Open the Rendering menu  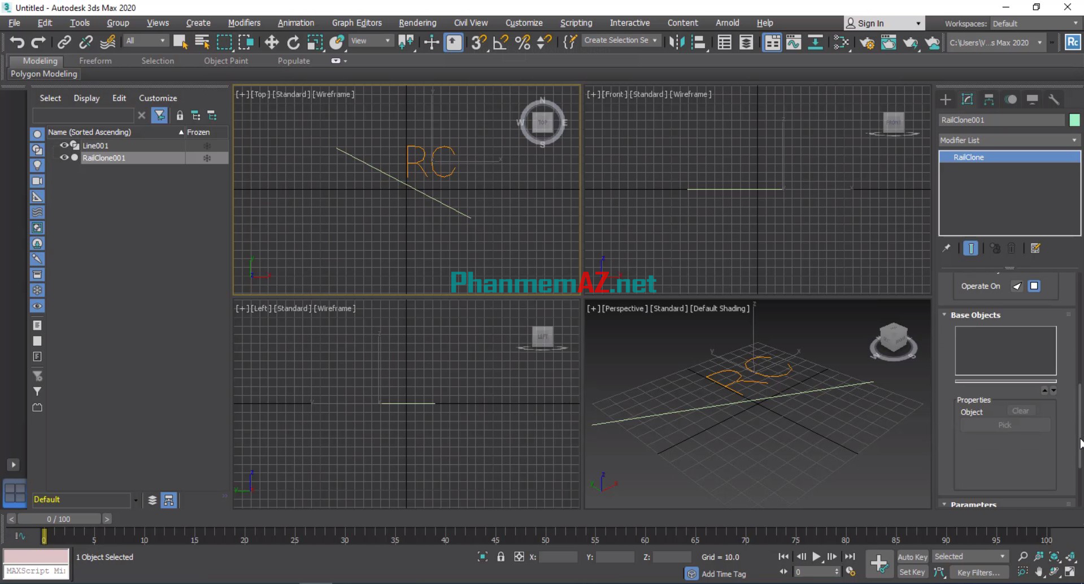(x=417, y=23)
